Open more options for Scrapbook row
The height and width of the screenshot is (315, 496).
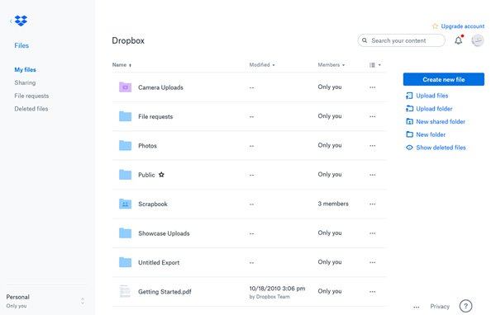373,204
